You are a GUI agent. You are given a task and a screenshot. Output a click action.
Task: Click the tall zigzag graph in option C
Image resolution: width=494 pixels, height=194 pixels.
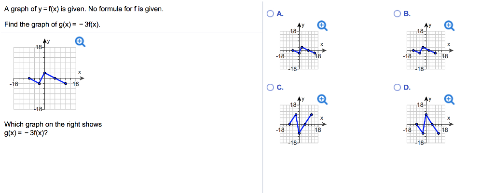pos(299,121)
